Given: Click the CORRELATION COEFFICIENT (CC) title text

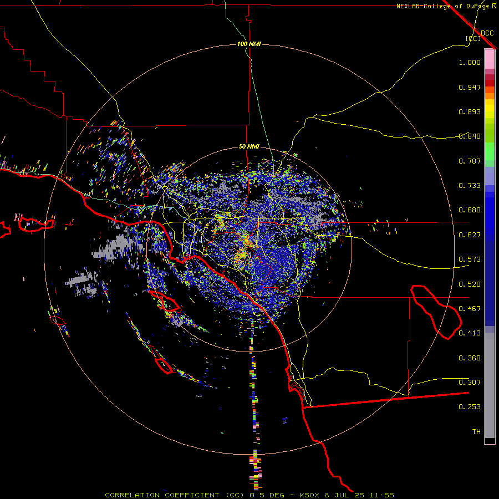Looking at the screenshot, I should pyautogui.click(x=175, y=495).
